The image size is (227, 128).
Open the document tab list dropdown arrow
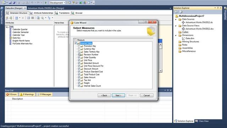(170, 8)
